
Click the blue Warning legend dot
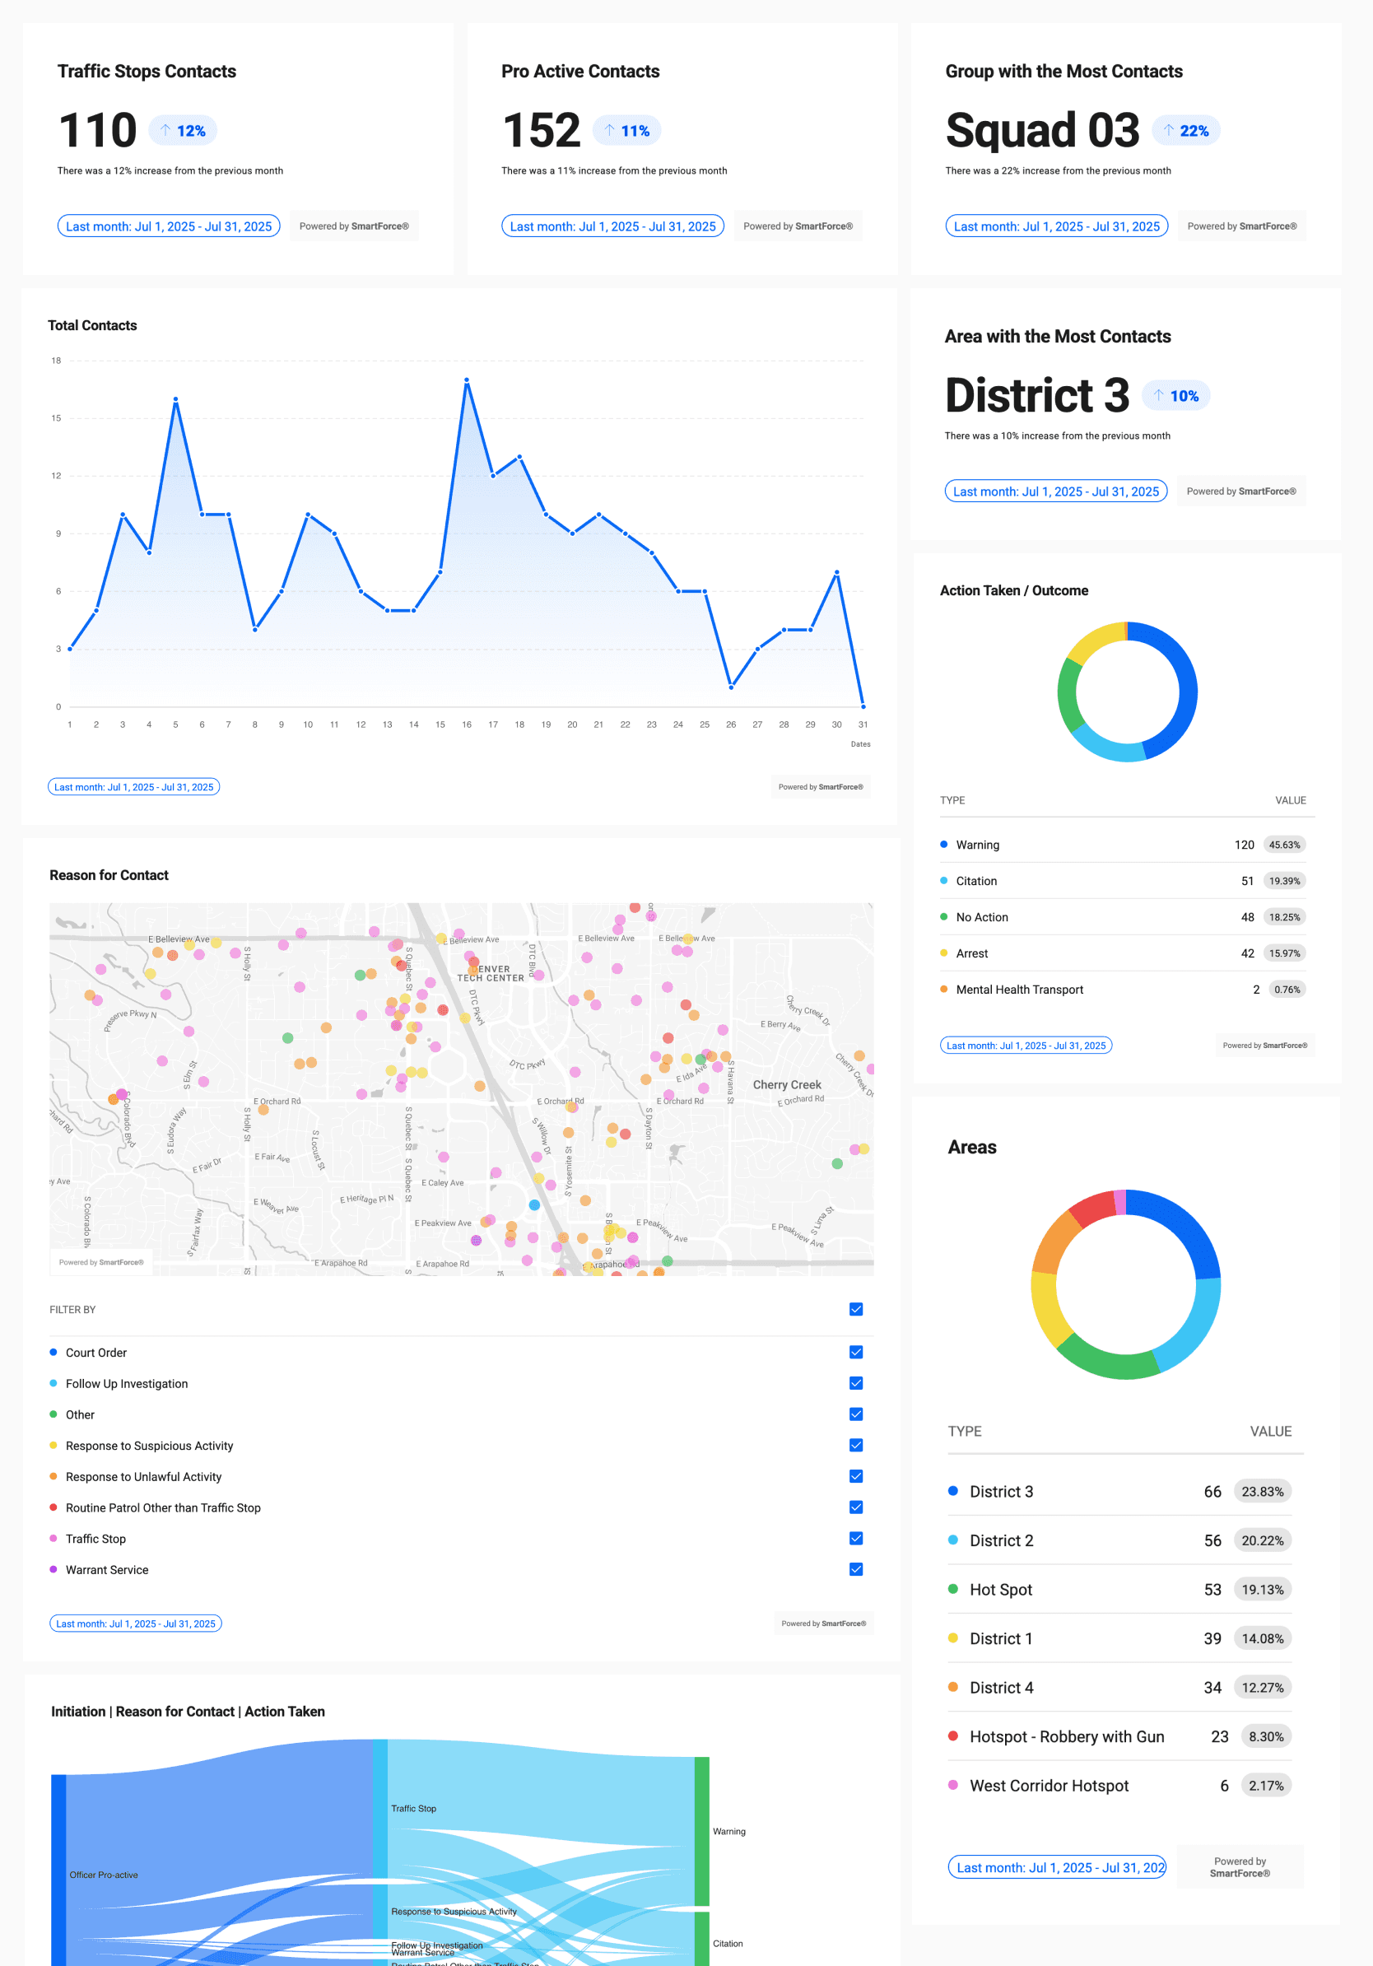click(x=945, y=845)
